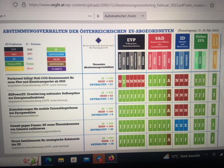Zoom in with the plus button
This screenshot has width=224, height=168.
(98, 16)
